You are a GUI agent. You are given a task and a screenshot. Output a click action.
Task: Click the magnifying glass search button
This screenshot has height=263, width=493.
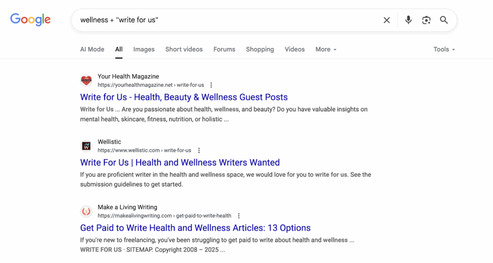point(444,20)
